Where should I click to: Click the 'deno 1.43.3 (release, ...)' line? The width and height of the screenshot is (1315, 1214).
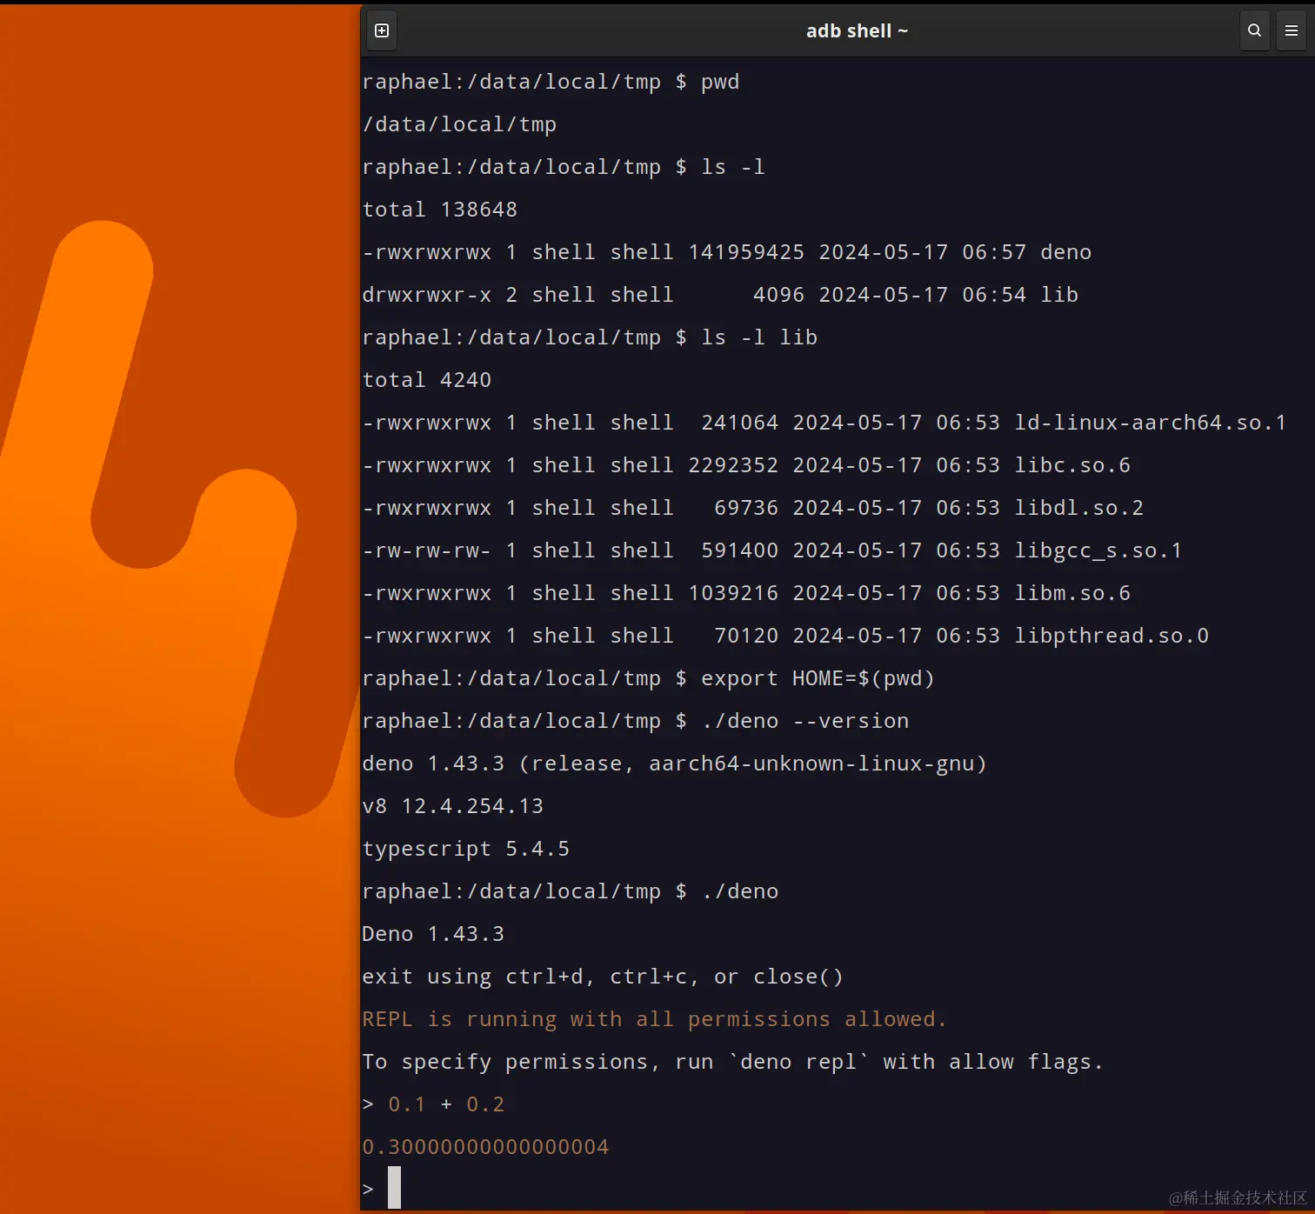click(x=674, y=764)
